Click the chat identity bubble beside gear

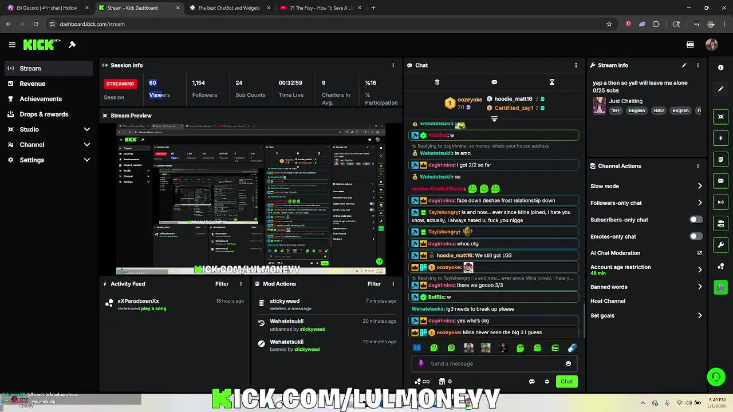click(532, 382)
